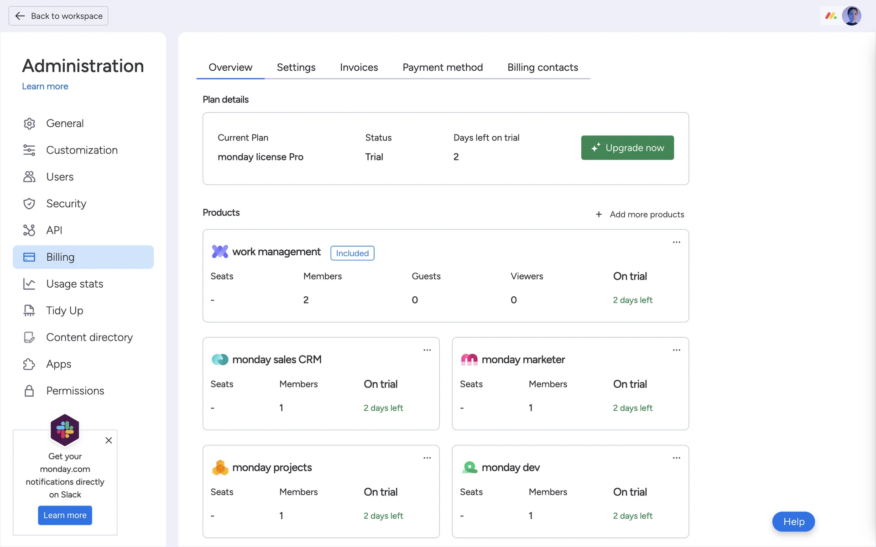Open work management three-dot options menu
Viewport: 876px width, 547px height.
click(676, 242)
